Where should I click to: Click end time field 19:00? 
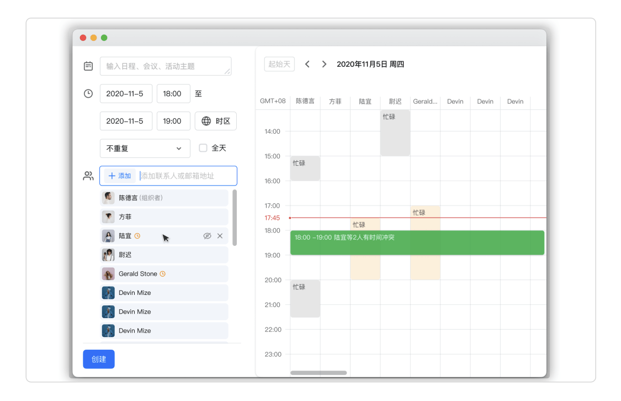[173, 121]
